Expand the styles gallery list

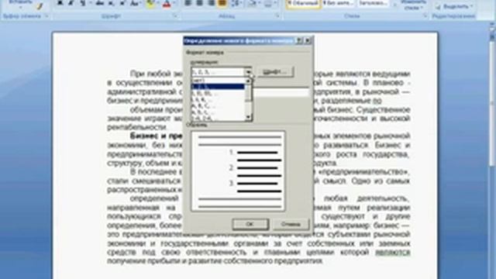point(395,5)
